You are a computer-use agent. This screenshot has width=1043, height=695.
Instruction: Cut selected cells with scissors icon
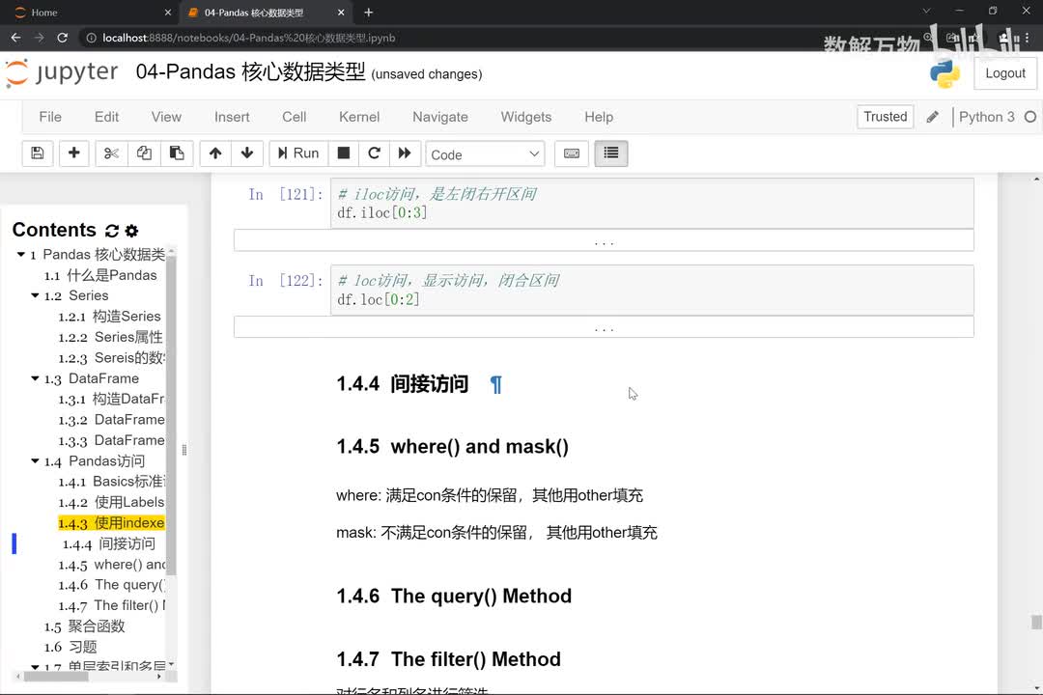click(111, 153)
